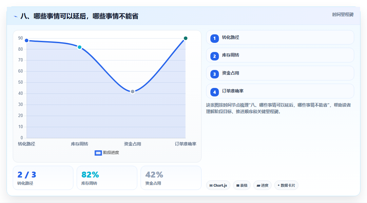The width and height of the screenshot is (367, 203).
Task: Click the 转化路径 data point on the chart
Action: (27, 41)
